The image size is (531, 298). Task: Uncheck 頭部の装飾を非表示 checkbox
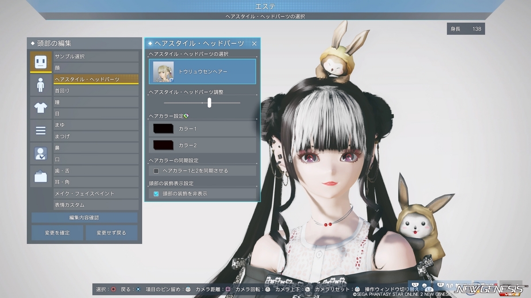(x=156, y=193)
